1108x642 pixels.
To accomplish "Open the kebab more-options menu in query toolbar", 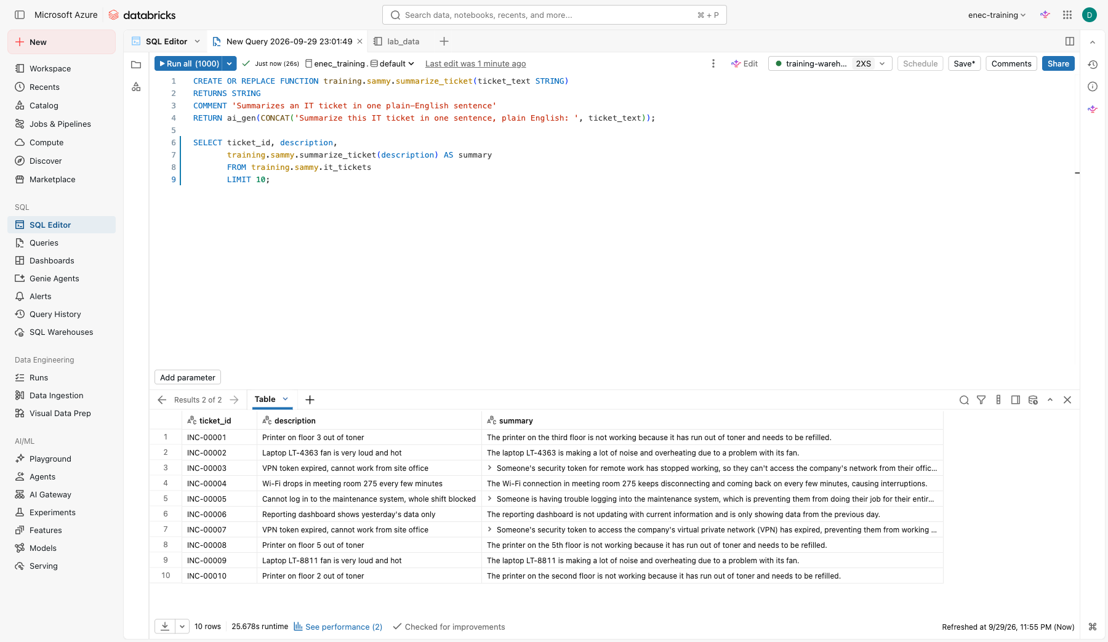I will click(x=713, y=63).
